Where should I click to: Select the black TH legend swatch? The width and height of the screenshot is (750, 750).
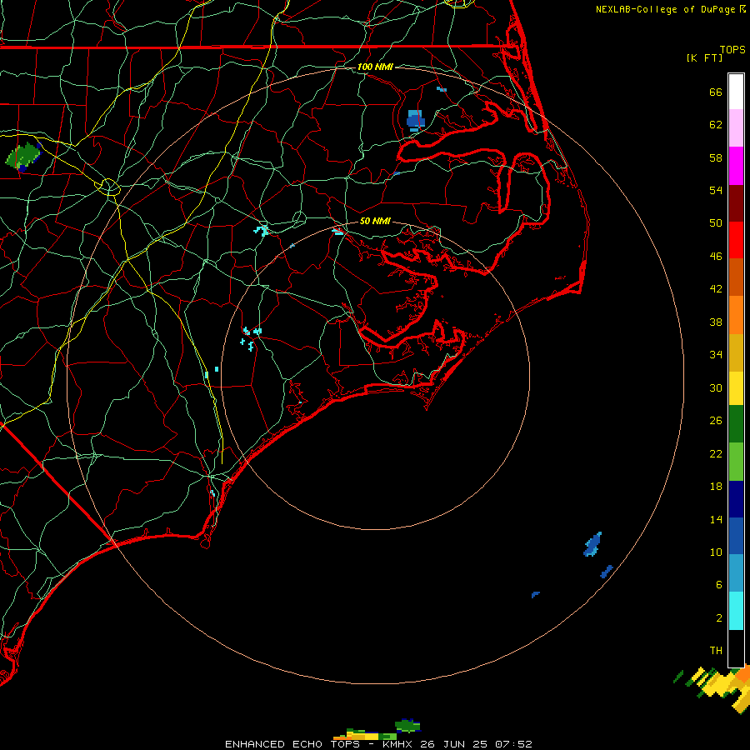click(x=736, y=648)
